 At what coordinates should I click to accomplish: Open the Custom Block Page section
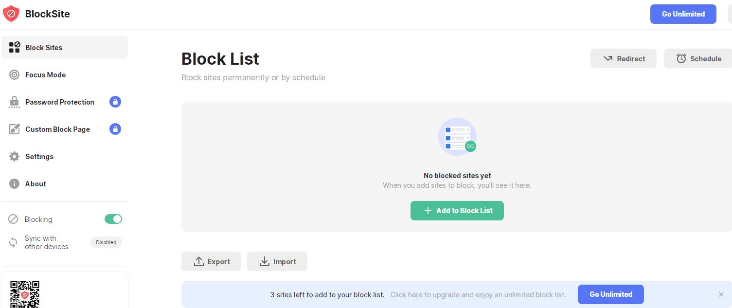[x=57, y=129]
